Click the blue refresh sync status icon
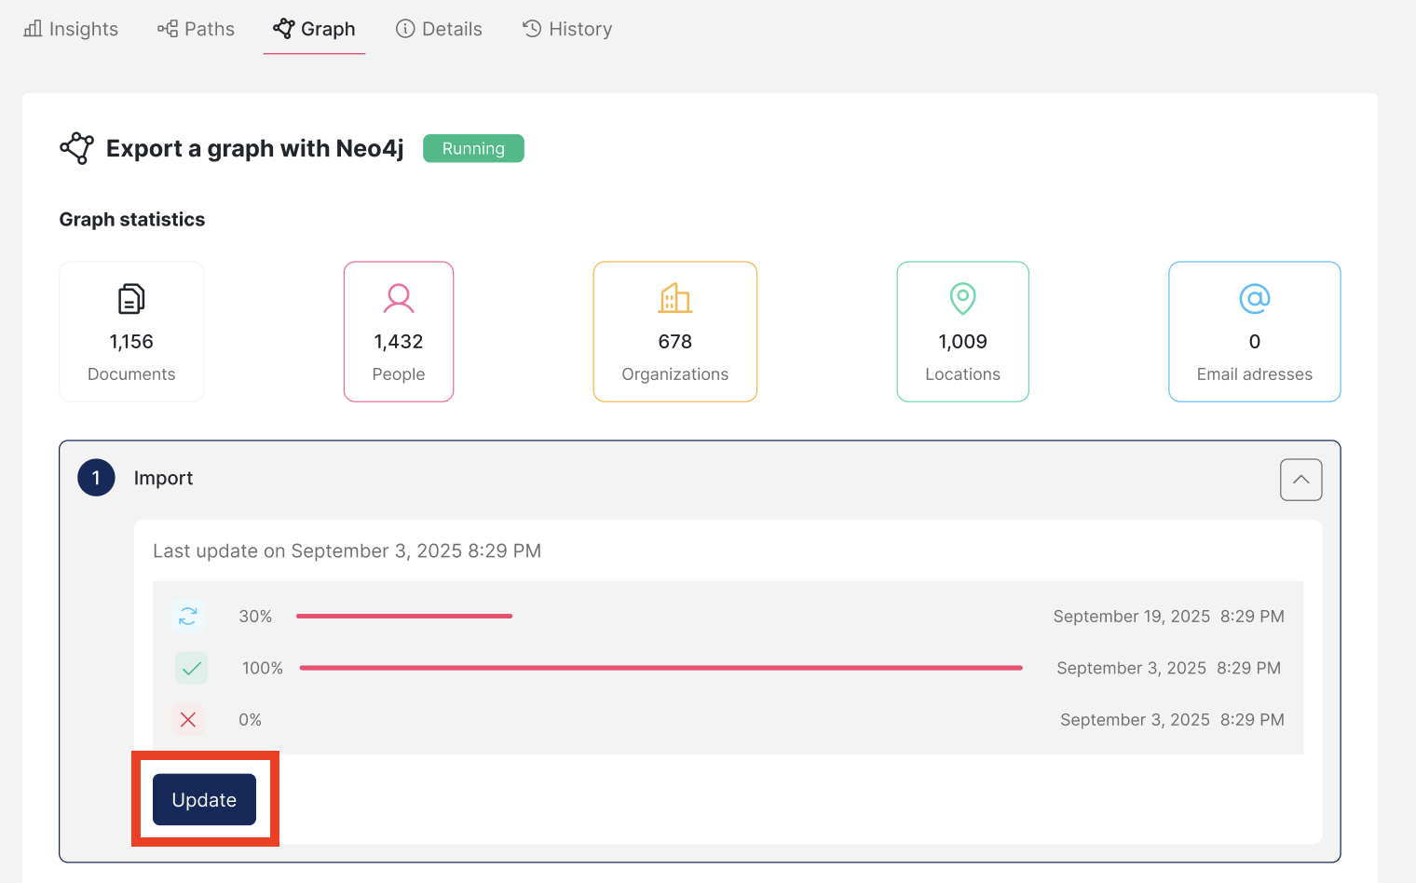The image size is (1416, 883). click(188, 617)
